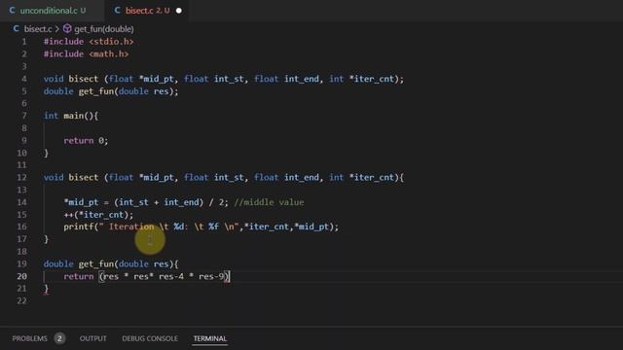Click the cube symbol icon in breadcrumb
This screenshot has height=350, width=623.
pyautogui.click(x=67, y=28)
